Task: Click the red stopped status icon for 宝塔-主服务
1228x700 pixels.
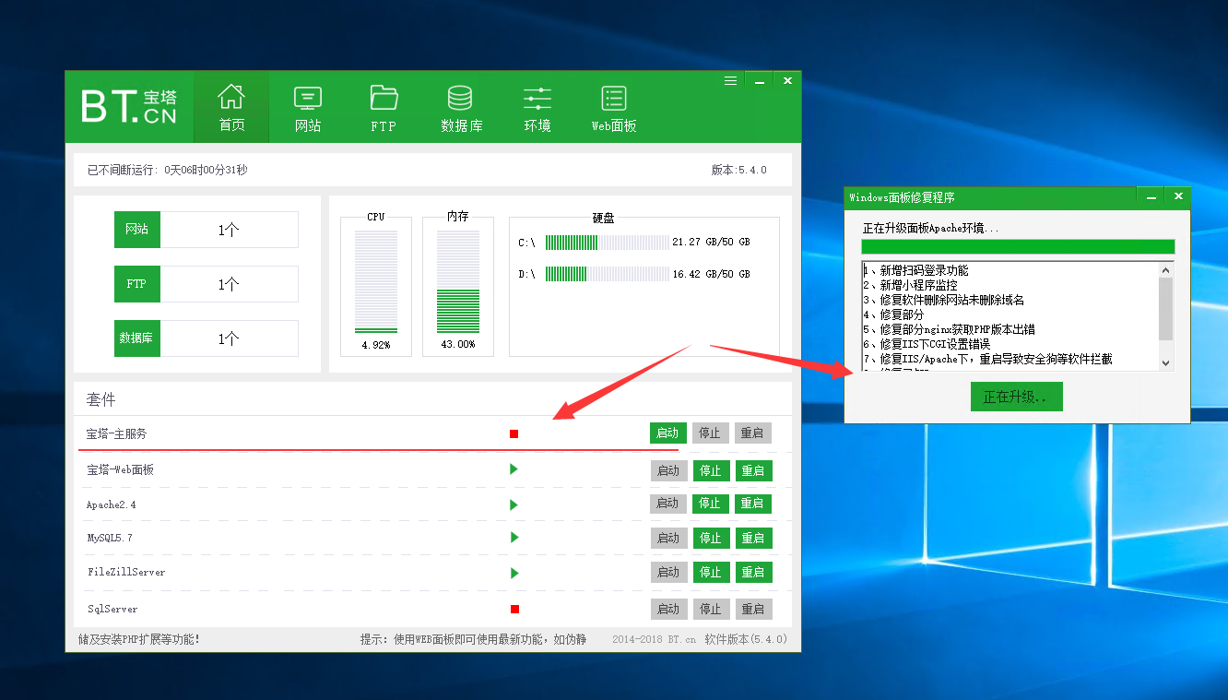Action: [514, 433]
